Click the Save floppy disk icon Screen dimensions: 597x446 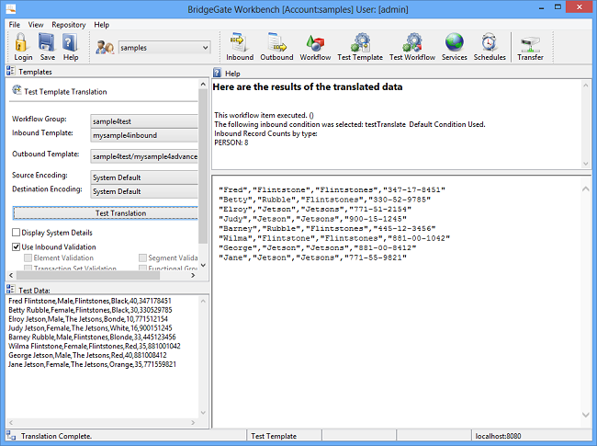click(47, 42)
